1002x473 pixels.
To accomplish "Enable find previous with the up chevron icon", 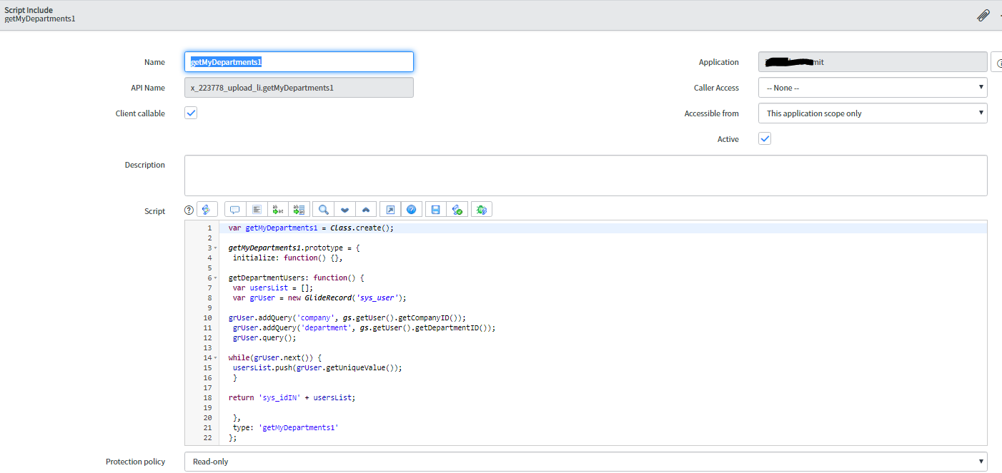I will [365, 209].
